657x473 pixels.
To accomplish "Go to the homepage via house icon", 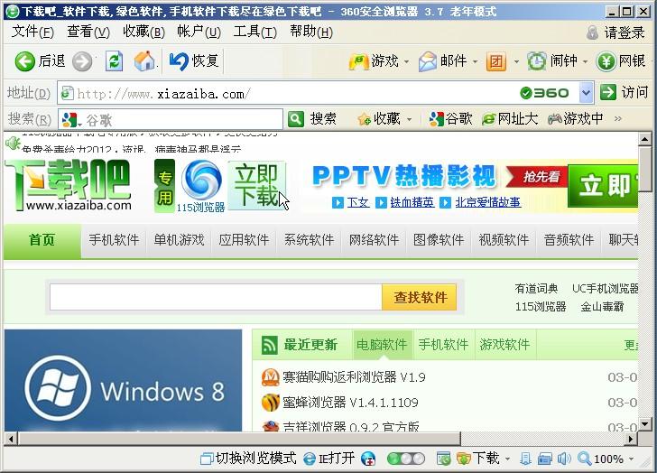I will (144, 60).
